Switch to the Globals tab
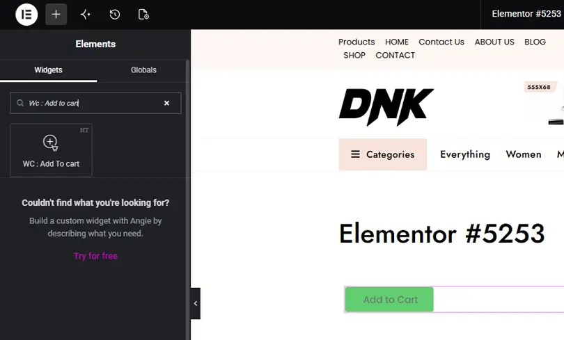The image size is (564, 340). click(x=143, y=70)
